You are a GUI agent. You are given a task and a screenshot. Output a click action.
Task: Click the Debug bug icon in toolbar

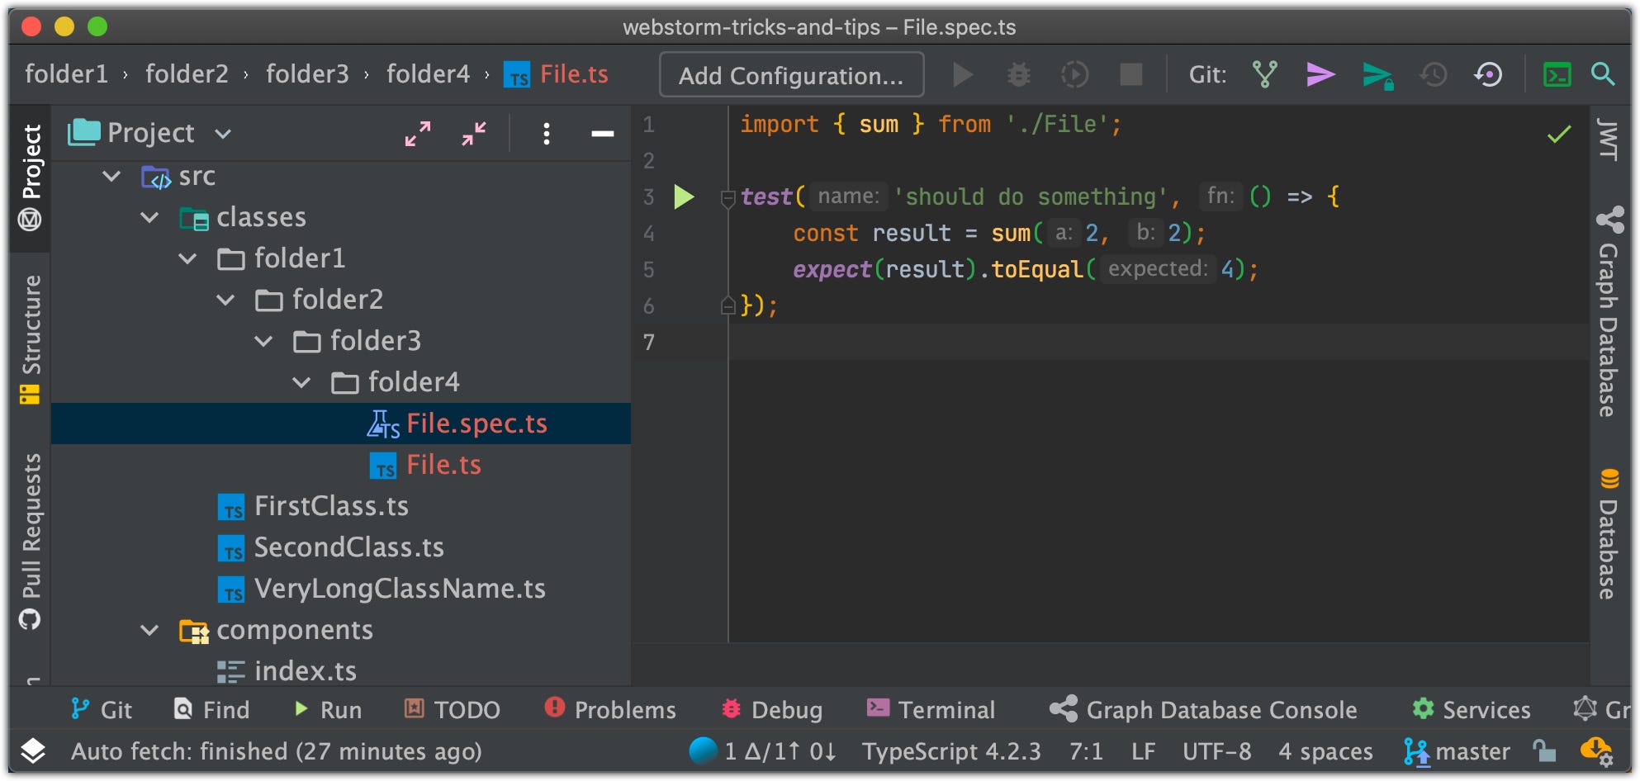coord(1018,75)
